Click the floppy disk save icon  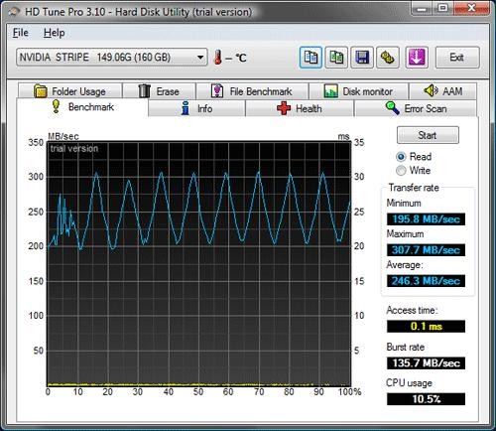point(362,58)
